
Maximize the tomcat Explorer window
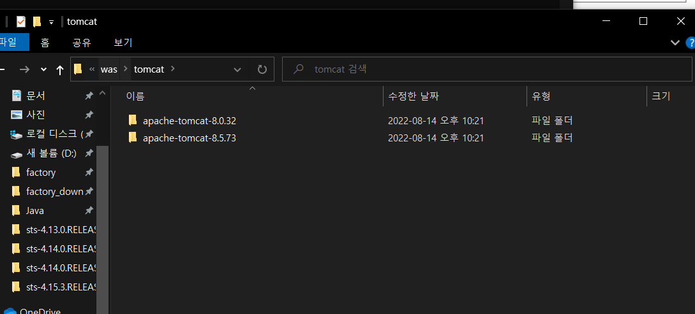[x=643, y=21]
